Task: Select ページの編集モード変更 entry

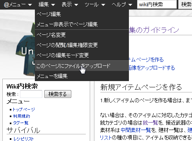Action: tap(82, 55)
